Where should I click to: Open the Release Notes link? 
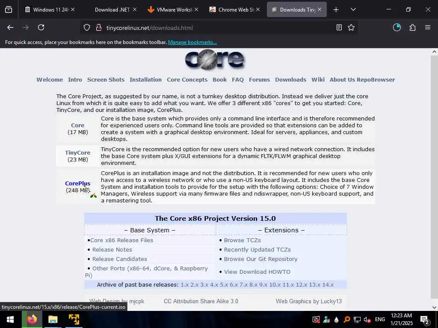(112, 249)
